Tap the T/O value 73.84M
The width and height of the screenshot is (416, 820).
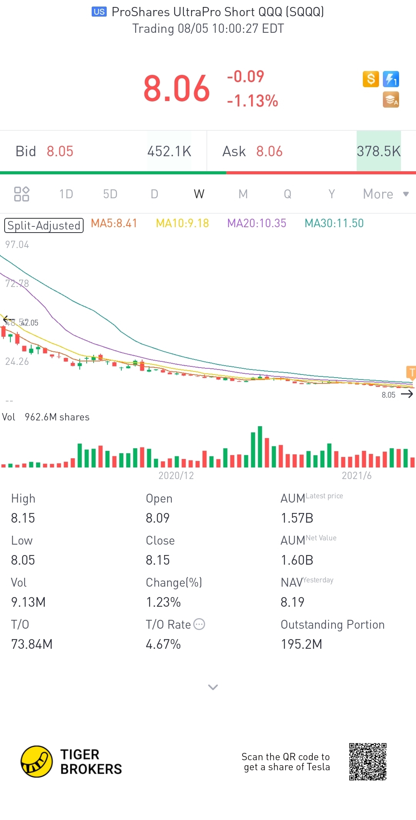32,644
